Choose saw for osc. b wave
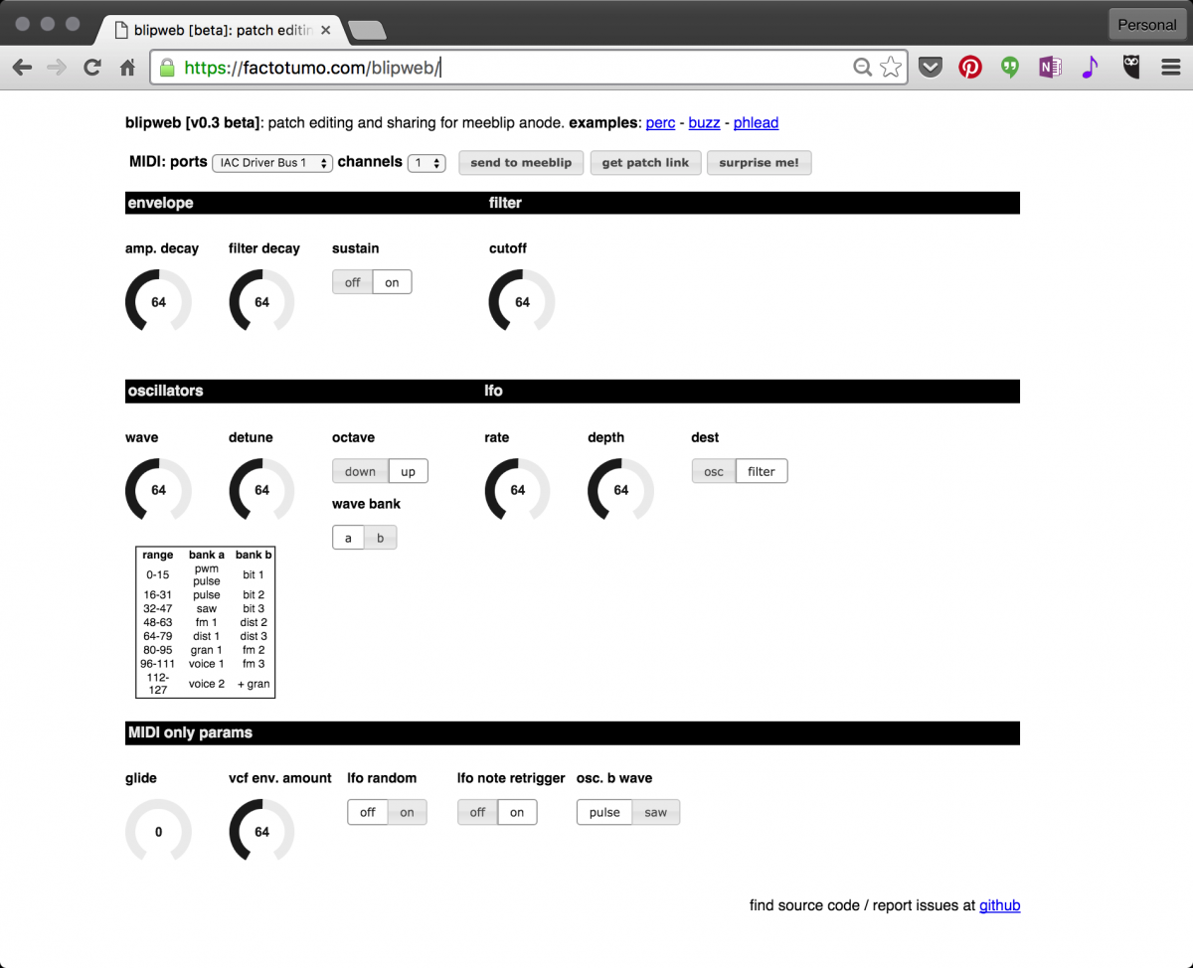Viewport: 1193px width, 968px height. (x=656, y=812)
